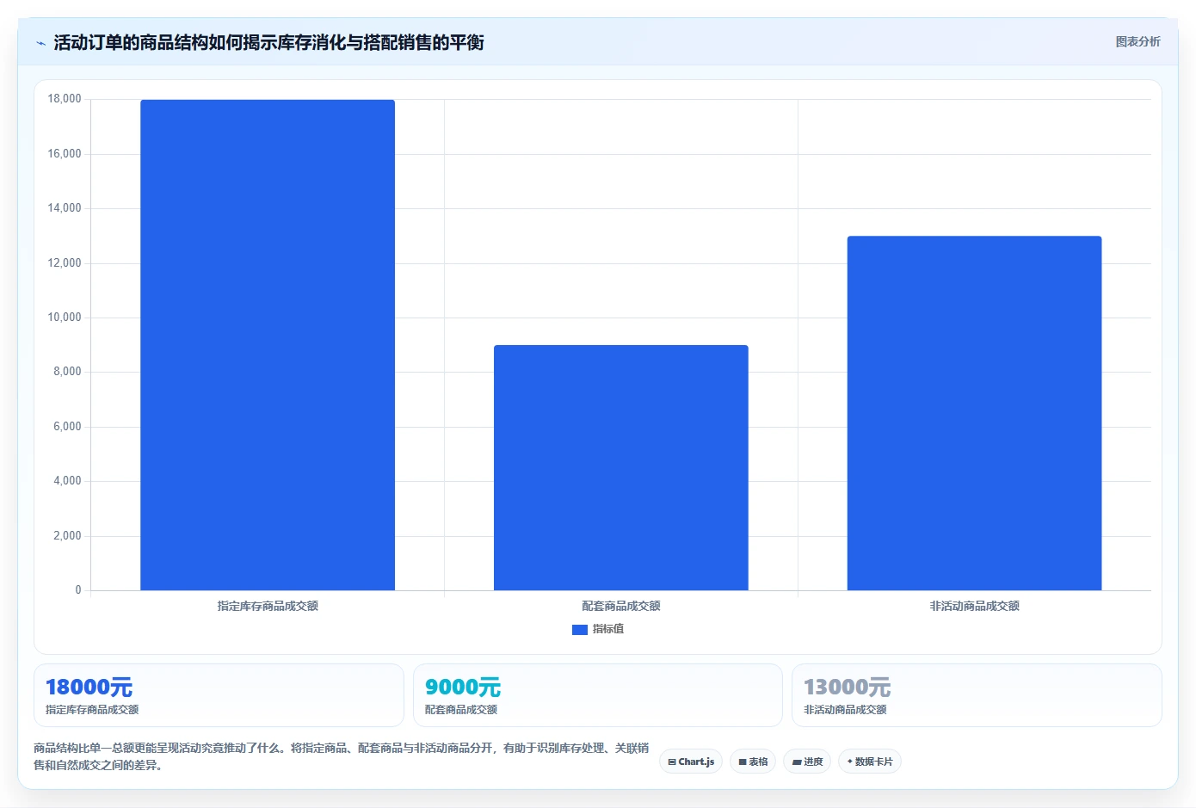Click the 表格 tag icon
The width and height of the screenshot is (1196, 808).
[743, 762]
